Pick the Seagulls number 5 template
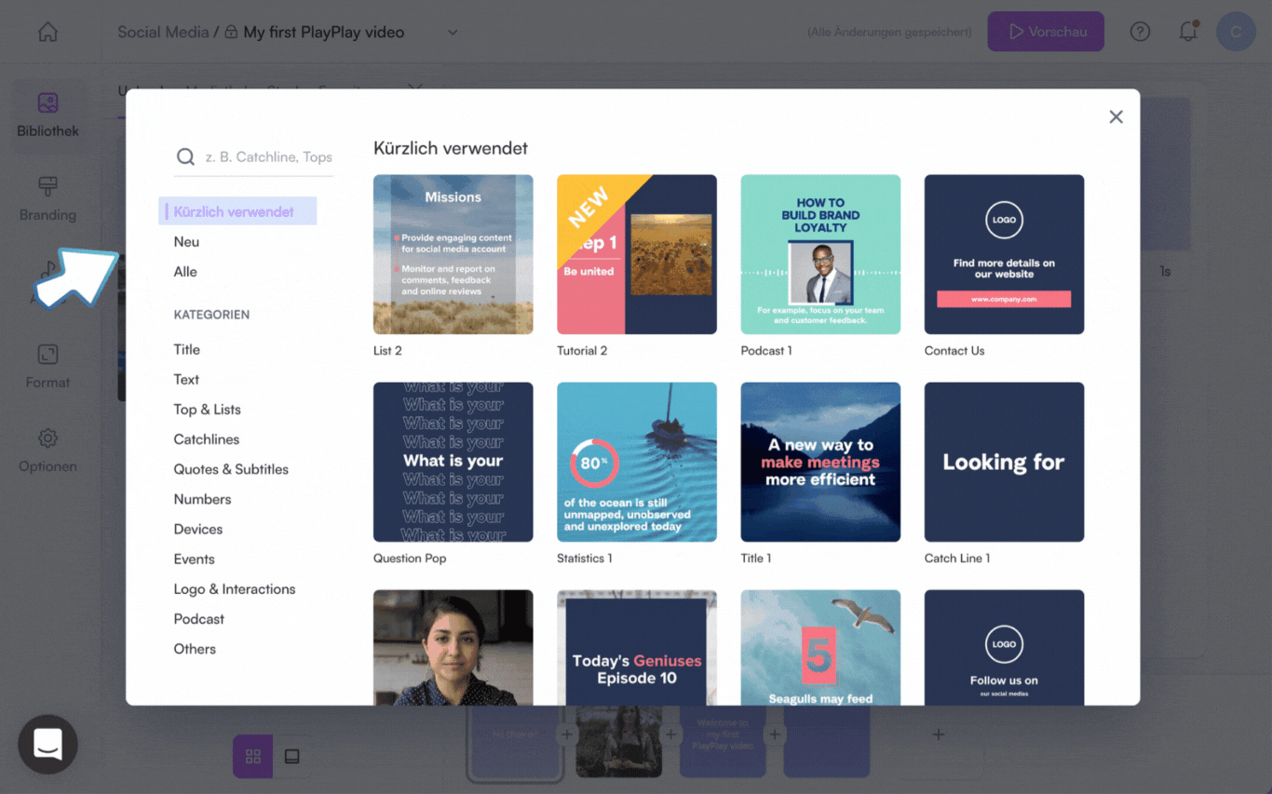The width and height of the screenshot is (1272, 794). click(820, 647)
